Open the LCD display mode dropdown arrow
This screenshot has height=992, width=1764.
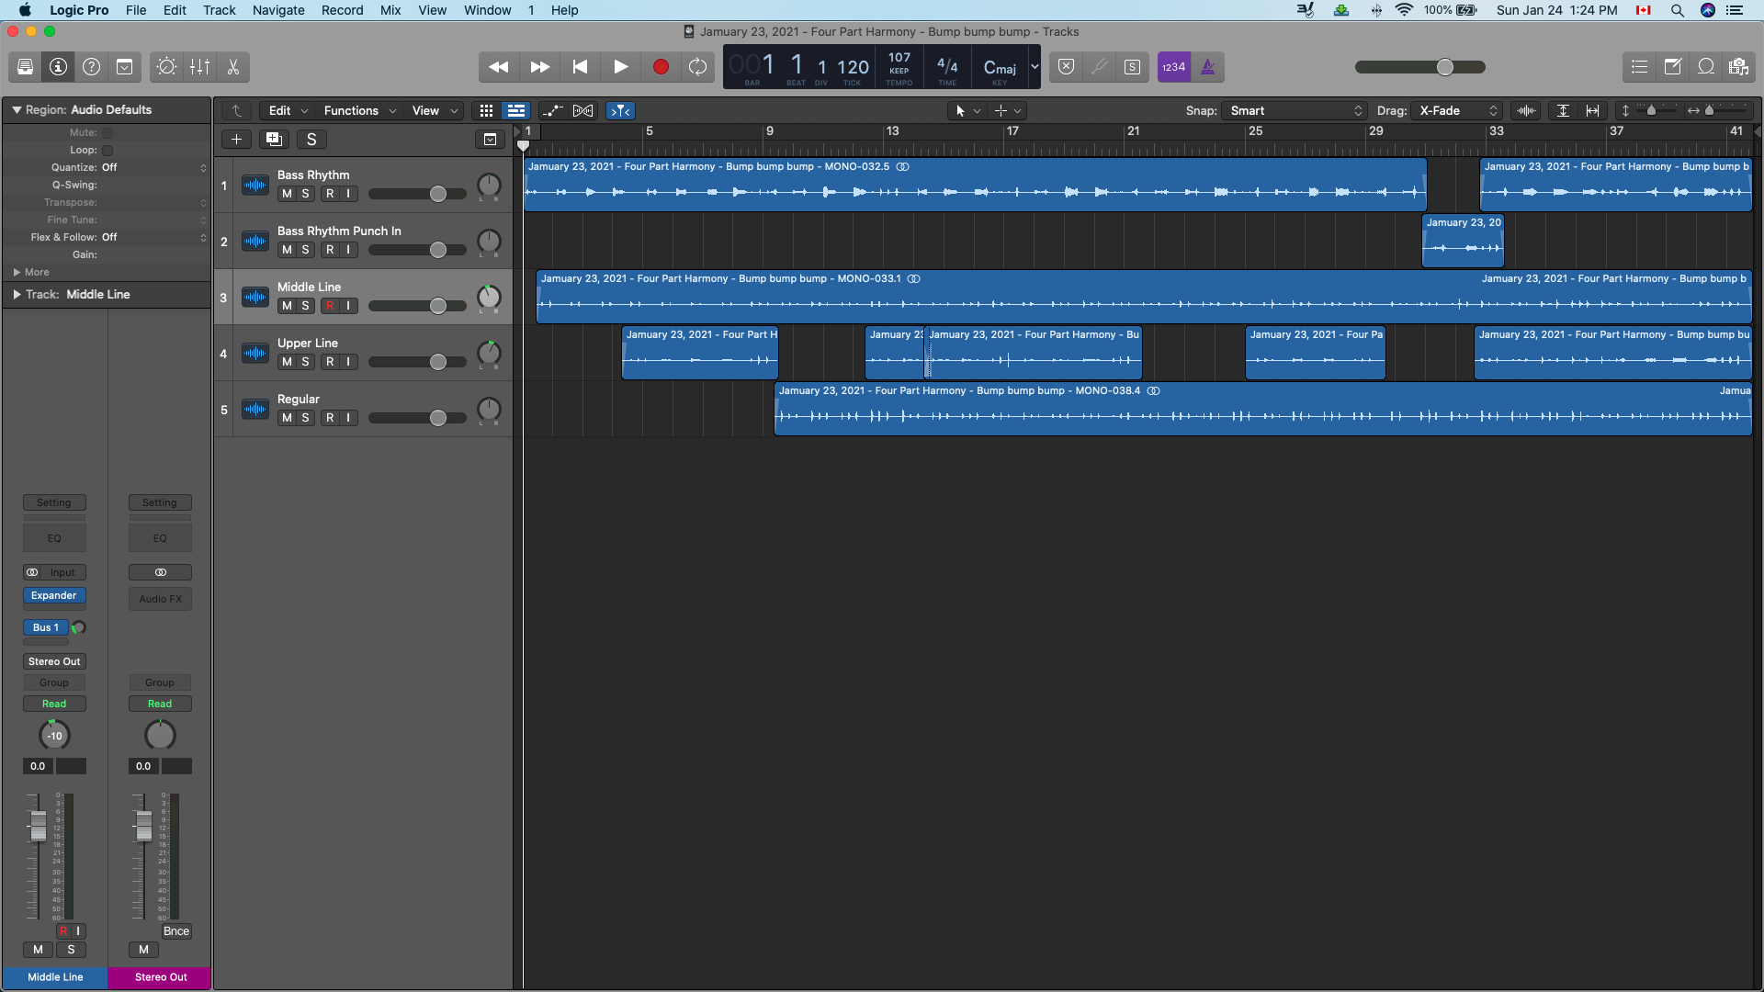(x=1035, y=67)
